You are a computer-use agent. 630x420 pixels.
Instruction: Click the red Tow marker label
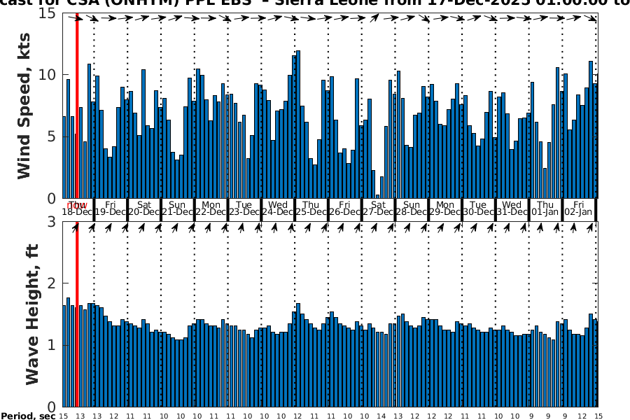pos(77,205)
